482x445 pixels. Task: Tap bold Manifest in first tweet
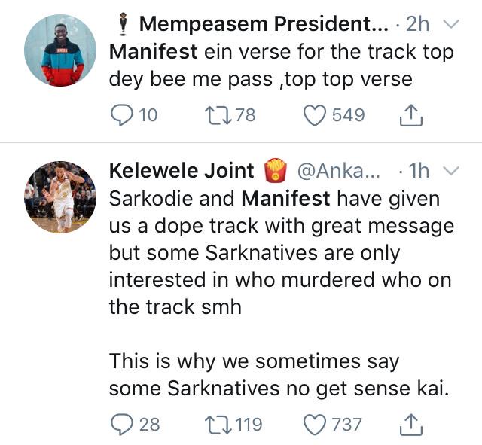pos(153,51)
